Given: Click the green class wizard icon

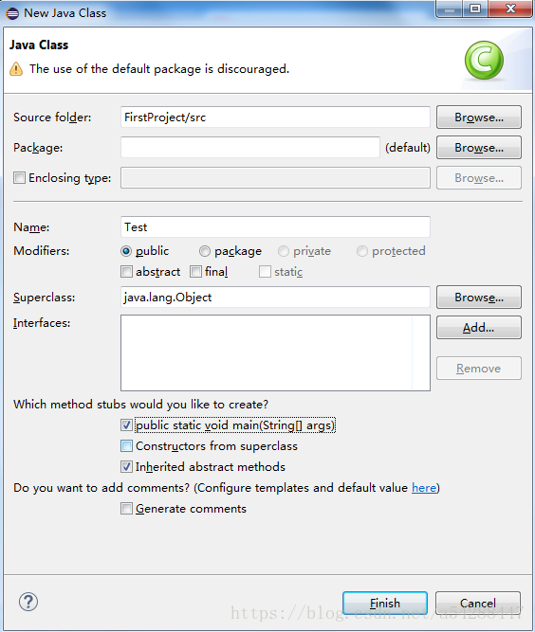Looking at the screenshot, I should point(484,61).
